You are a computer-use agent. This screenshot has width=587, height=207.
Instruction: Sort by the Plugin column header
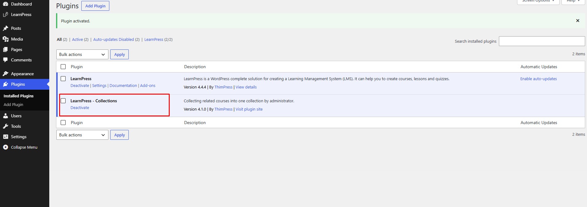[x=77, y=67]
